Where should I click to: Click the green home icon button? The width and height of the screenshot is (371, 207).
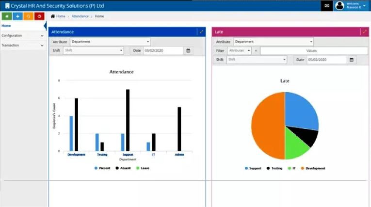point(6,16)
